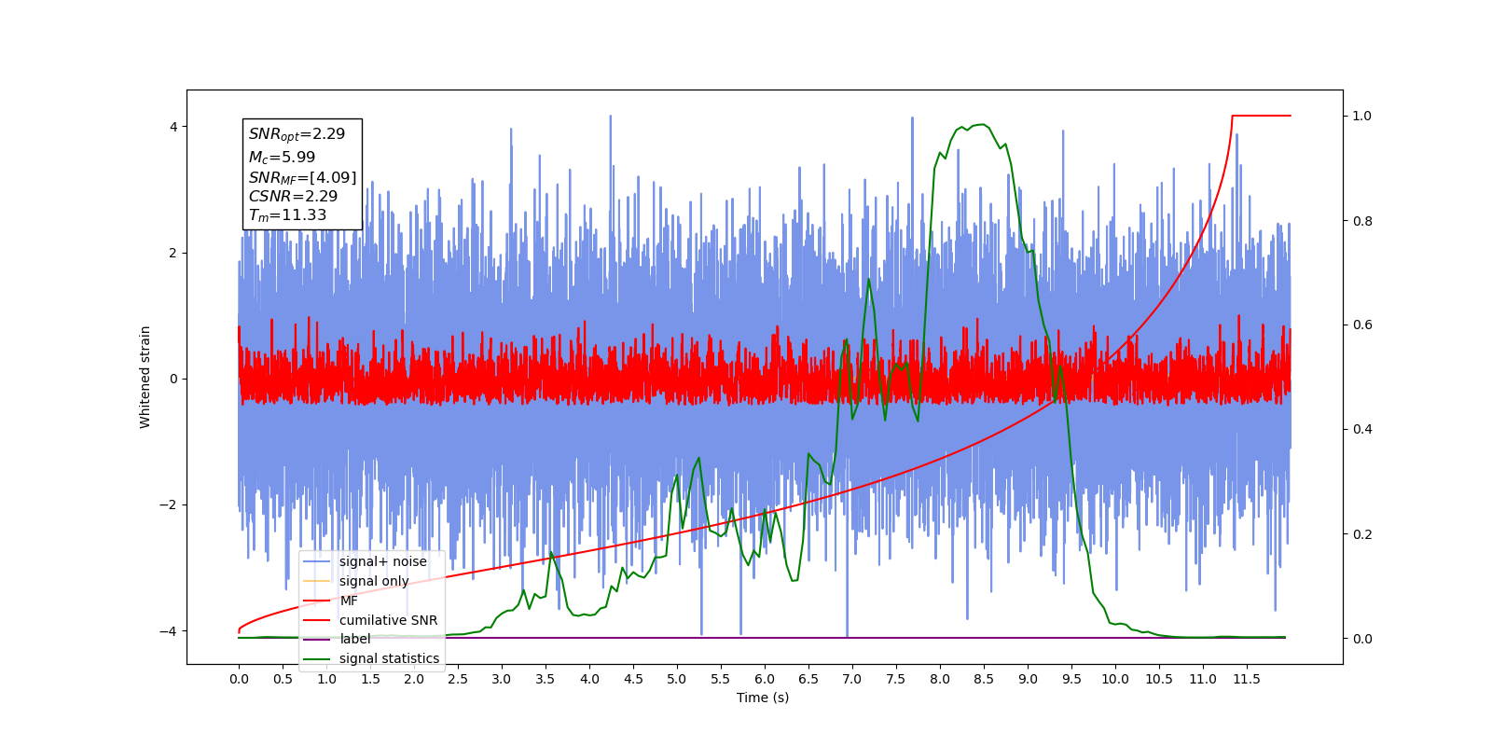Click the 5.0 tick on time axis
Image resolution: width=1492 pixels, height=746 pixels.
coord(677,679)
